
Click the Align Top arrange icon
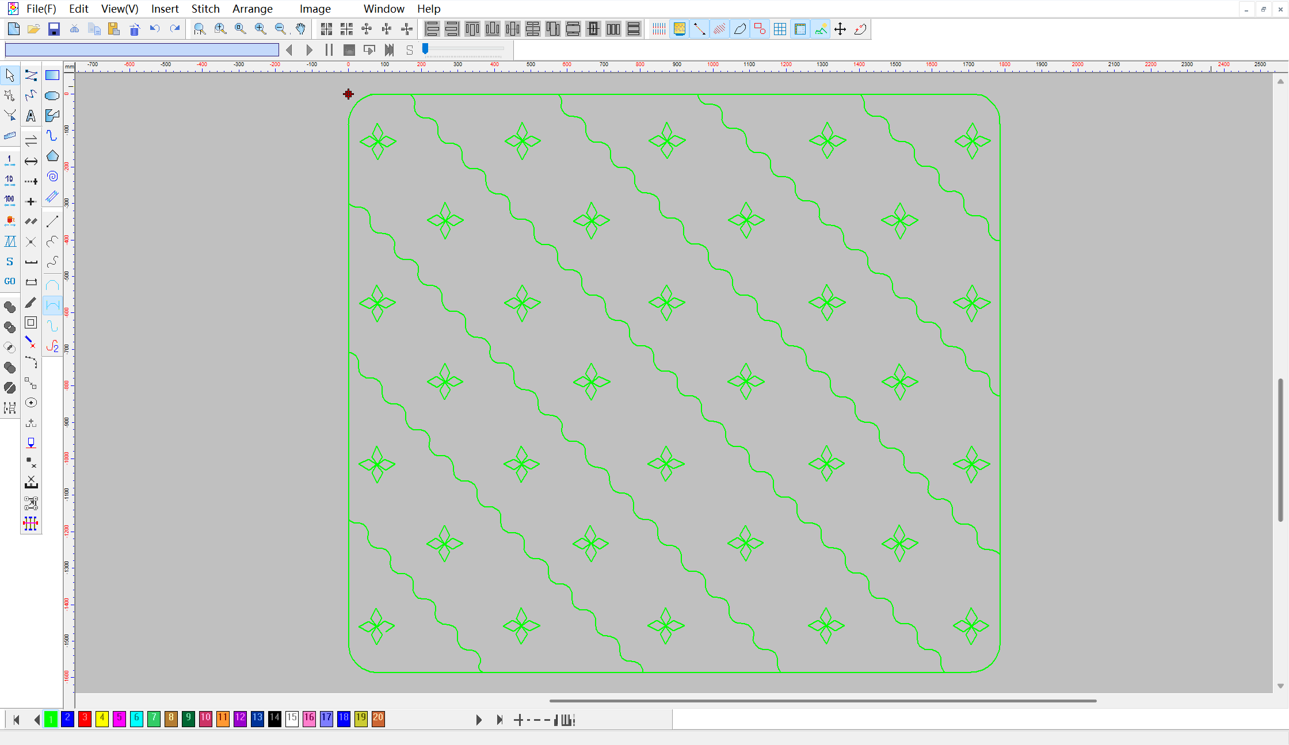[x=472, y=29]
